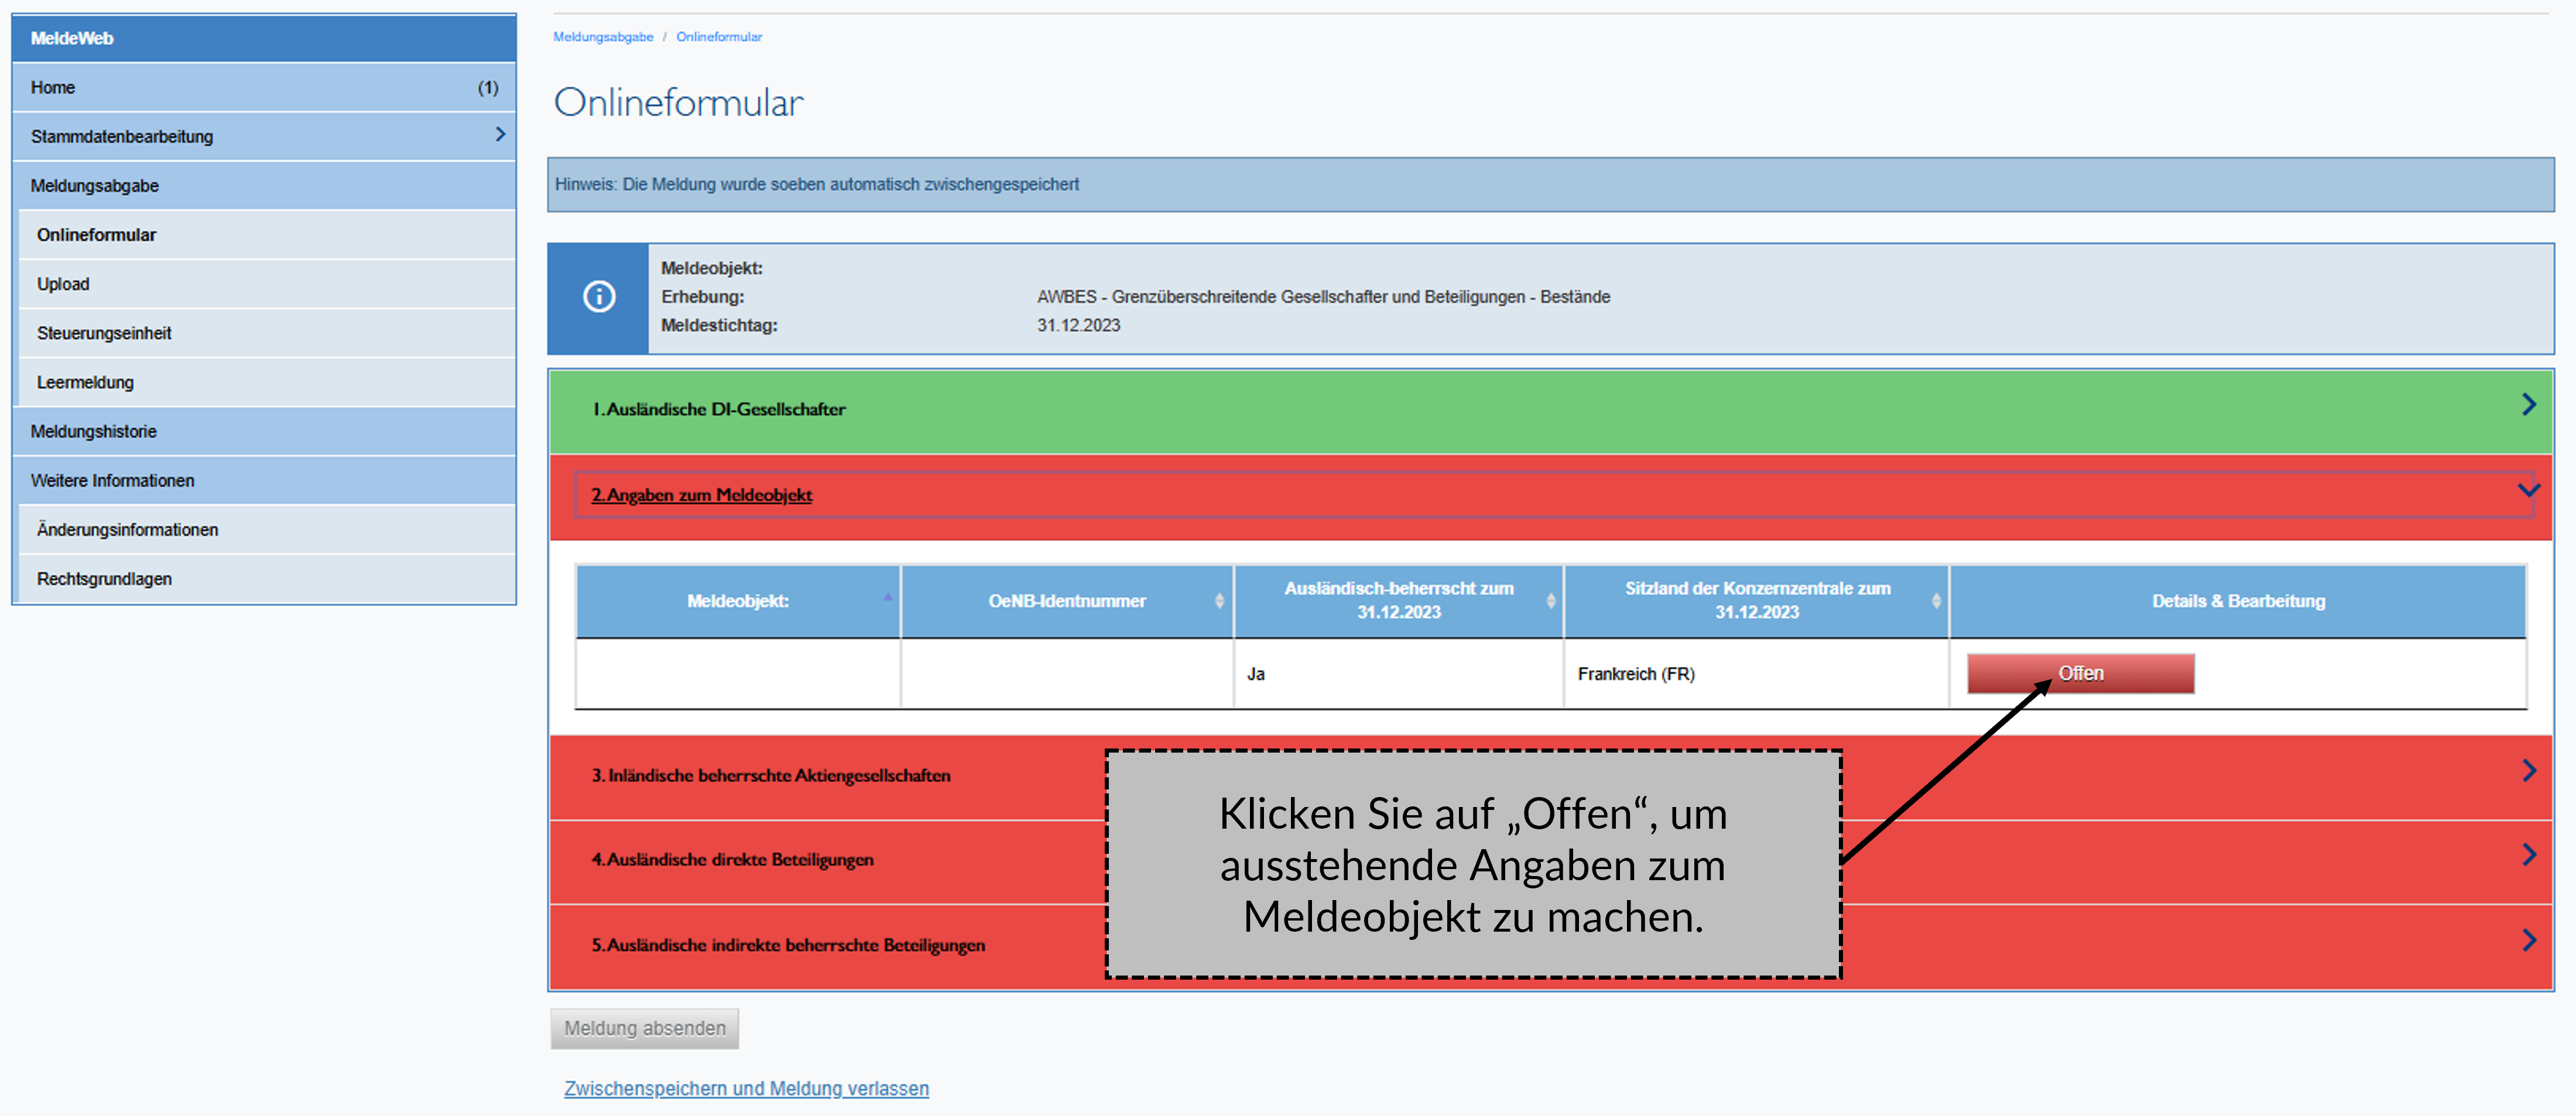This screenshot has height=1116, width=2576.
Task: Click Zwischenspeichern und Meldung verlassen link
Action: pos(746,1088)
